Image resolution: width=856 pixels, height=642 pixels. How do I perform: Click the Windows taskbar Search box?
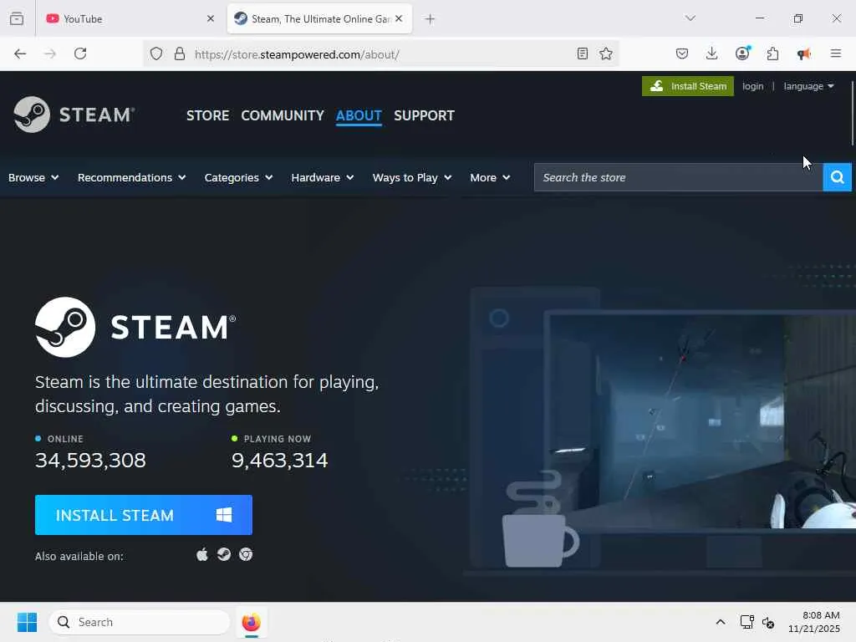click(x=140, y=622)
